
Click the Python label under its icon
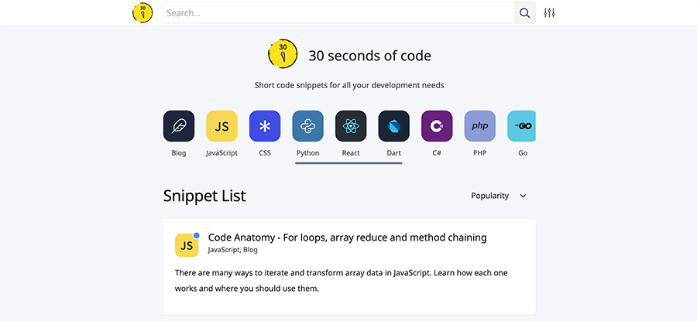click(x=308, y=152)
